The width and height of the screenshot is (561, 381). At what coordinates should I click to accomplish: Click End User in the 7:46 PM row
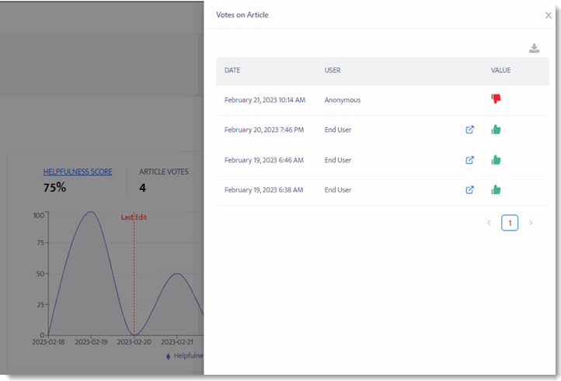(338, 130)
